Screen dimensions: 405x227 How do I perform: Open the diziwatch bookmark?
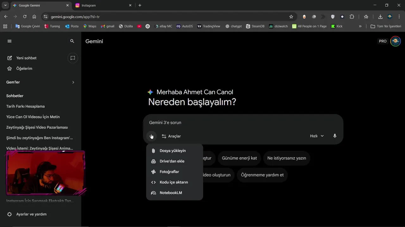pos(278,26)
